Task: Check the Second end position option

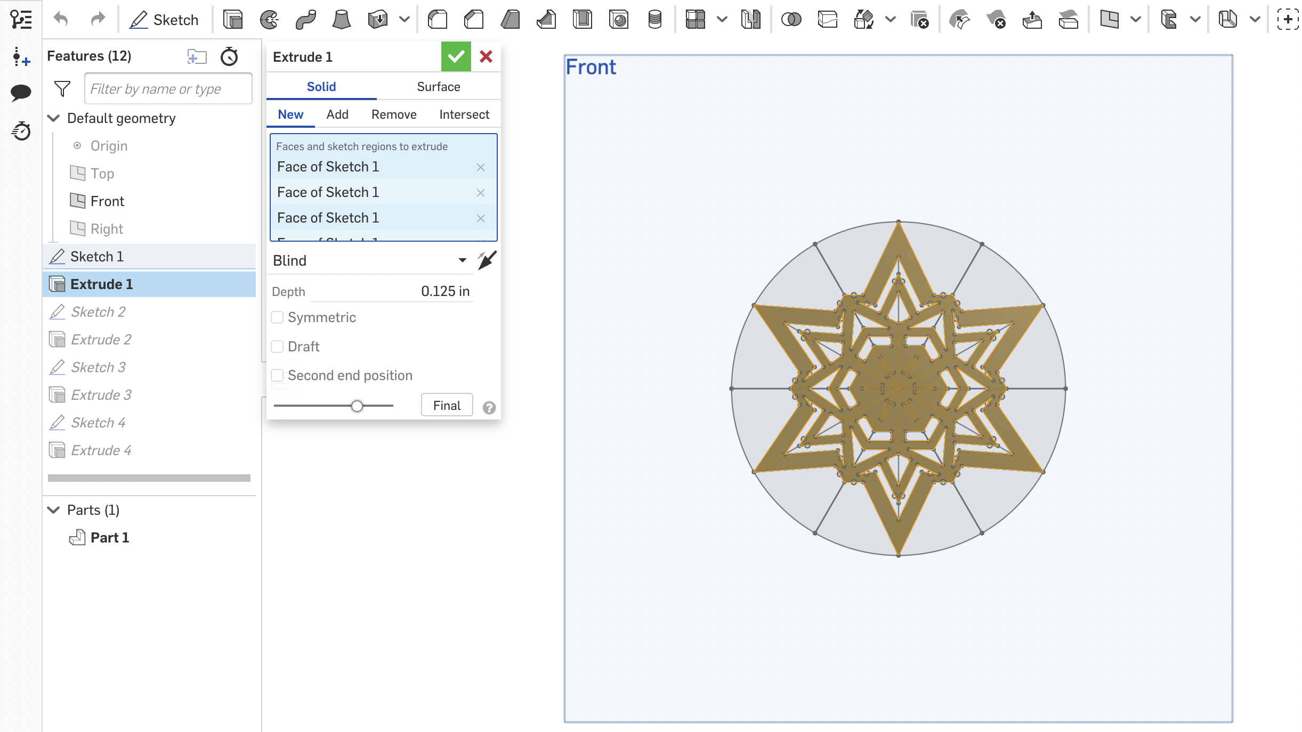Action: pos(277,375)
